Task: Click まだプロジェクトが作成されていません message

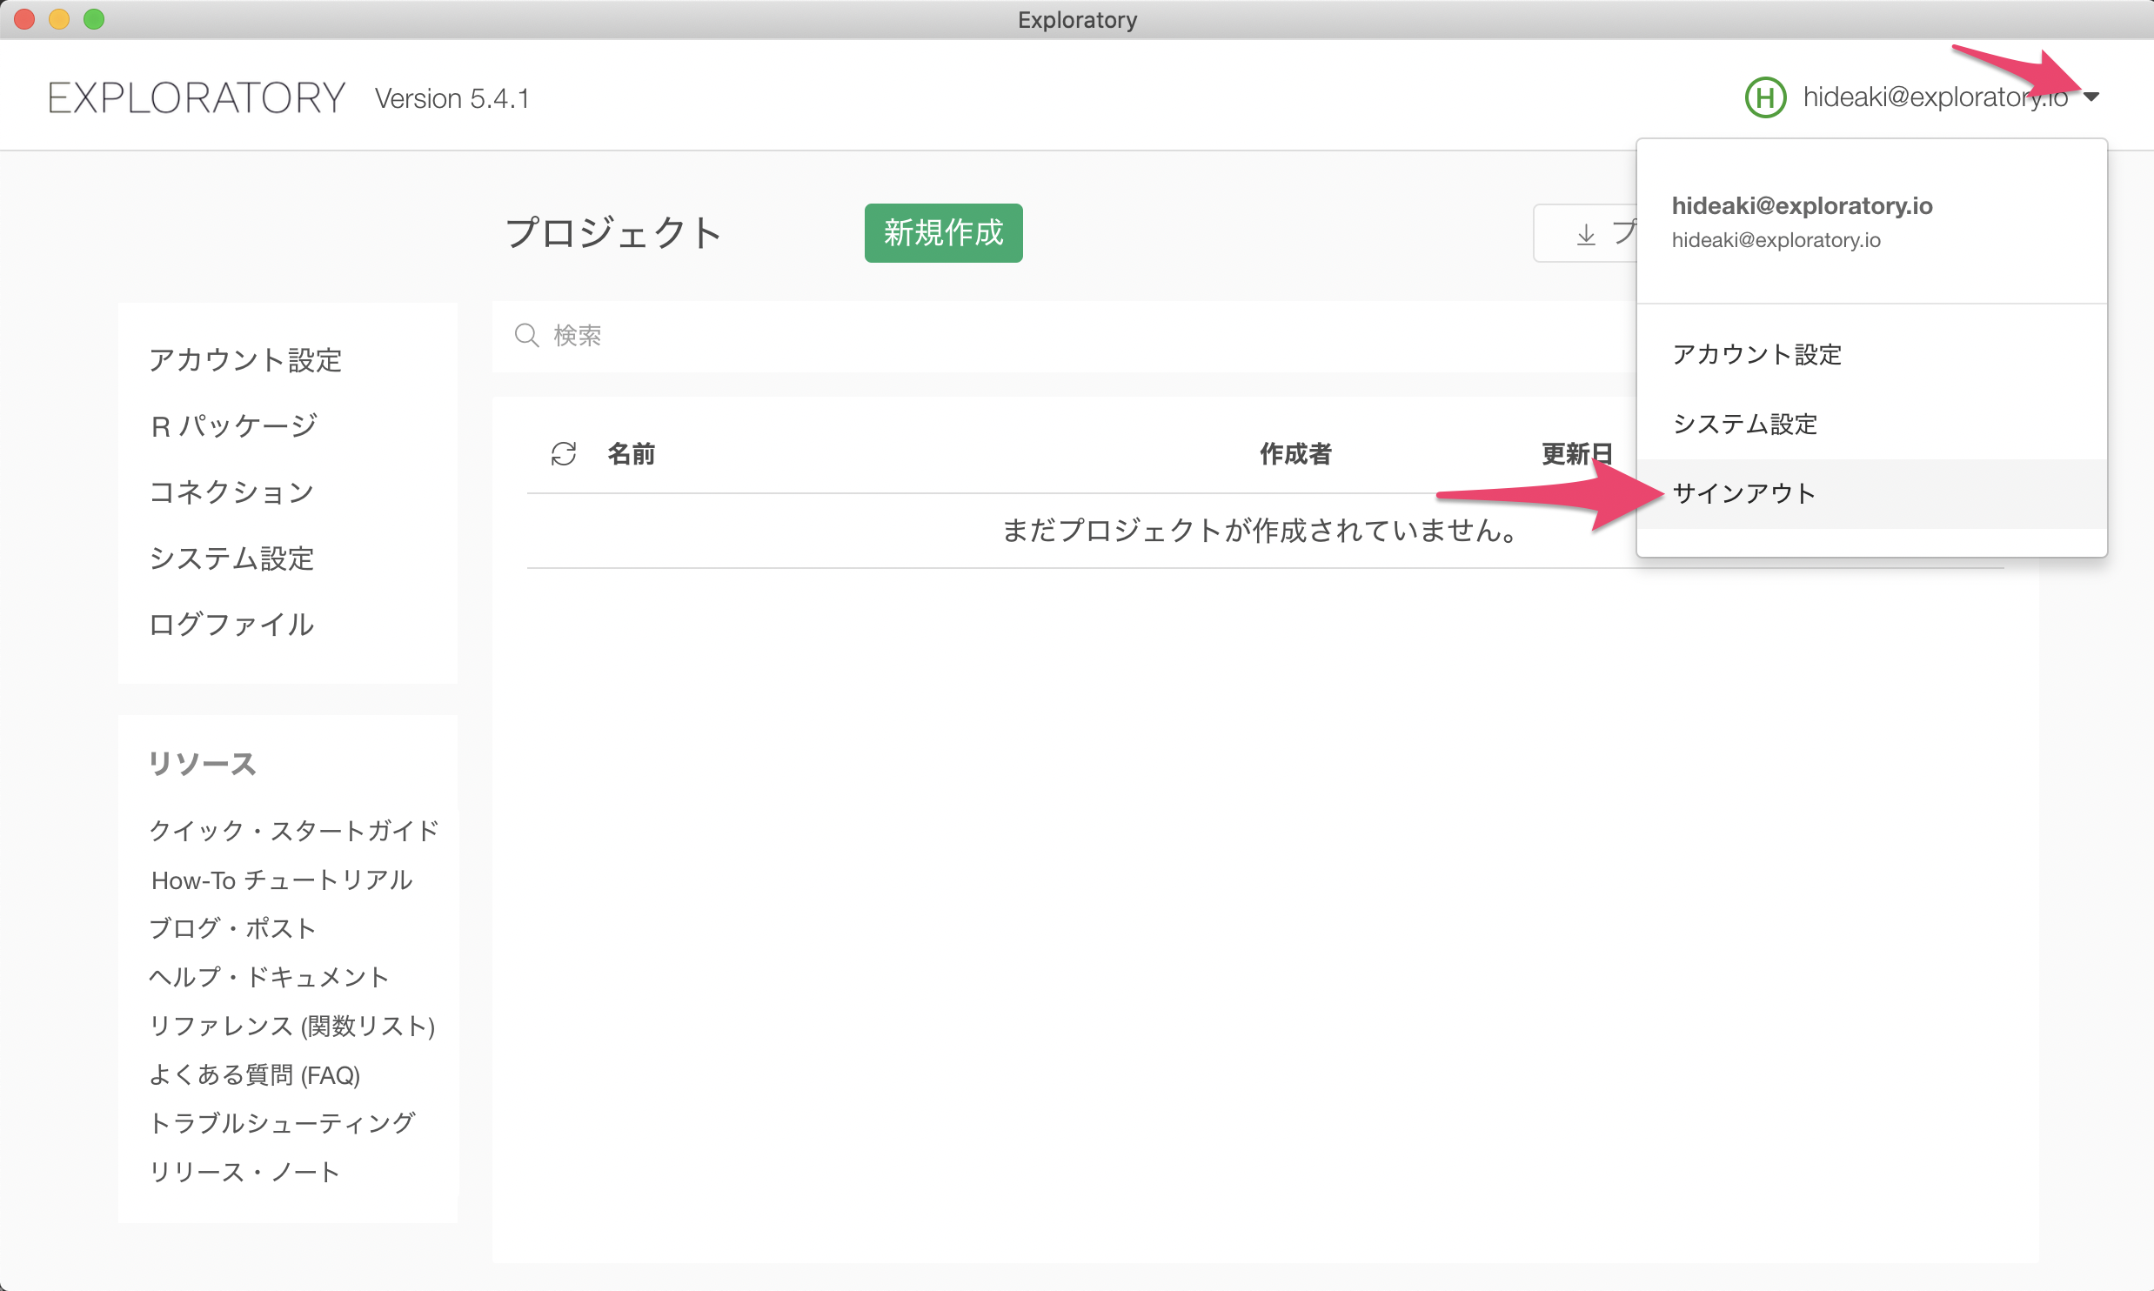Action: click(x=1261, y=530)
